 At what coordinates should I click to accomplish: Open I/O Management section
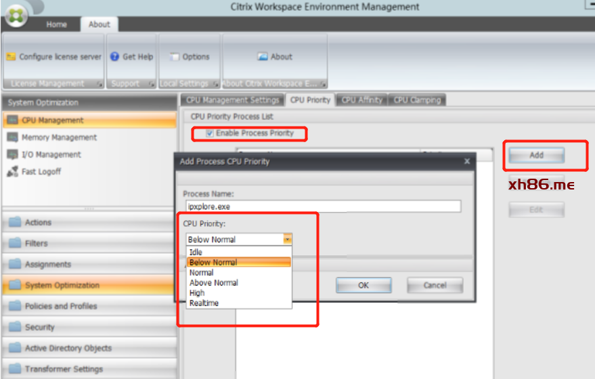coord(51,155)
